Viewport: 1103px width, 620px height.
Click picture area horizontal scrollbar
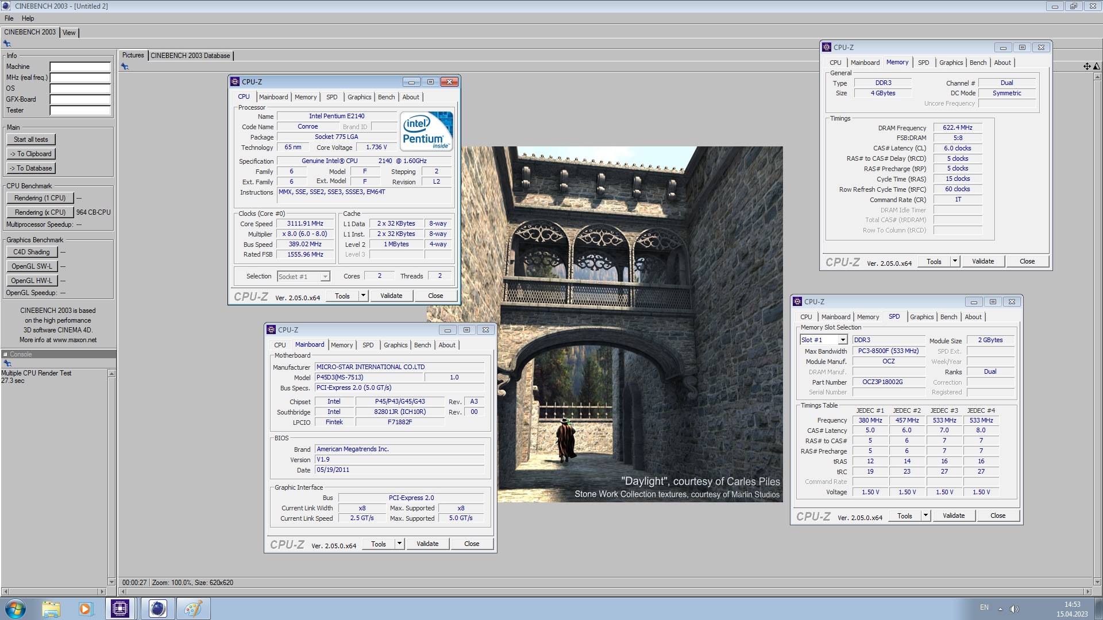click(604, 591)
